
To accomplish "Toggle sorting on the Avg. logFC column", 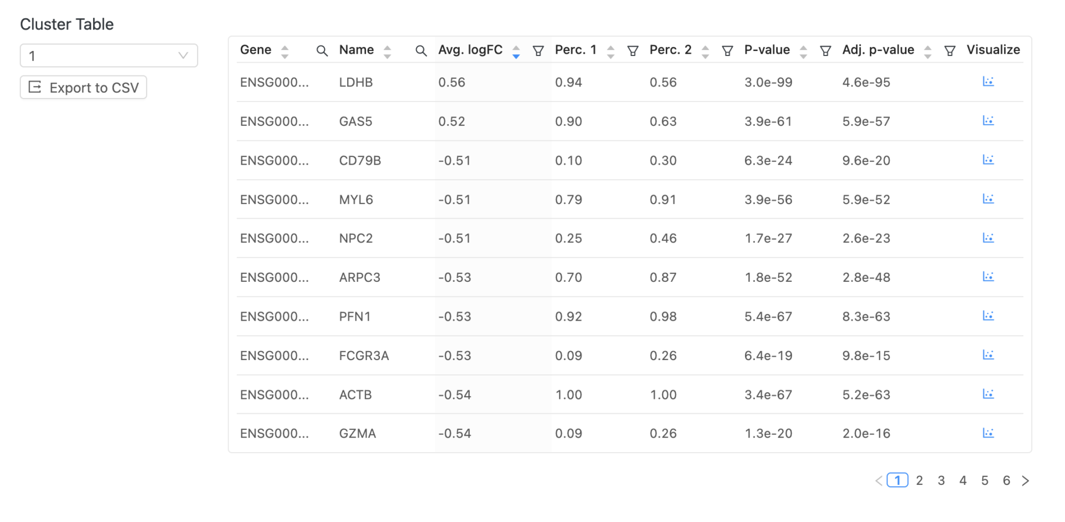I will coord(516,52).
